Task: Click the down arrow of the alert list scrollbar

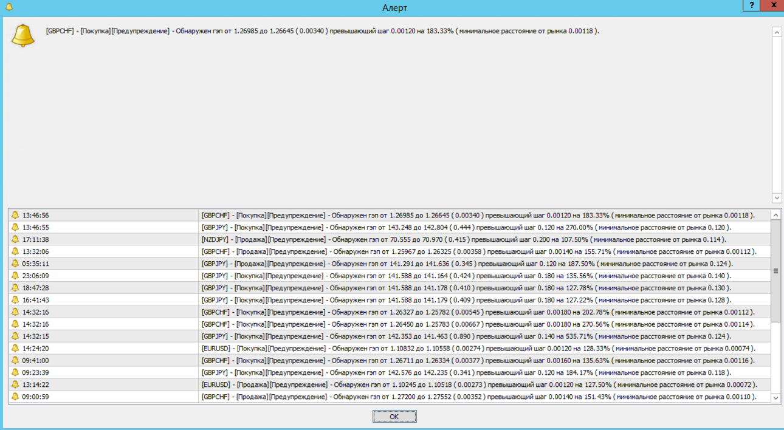Action: [775, 398]
